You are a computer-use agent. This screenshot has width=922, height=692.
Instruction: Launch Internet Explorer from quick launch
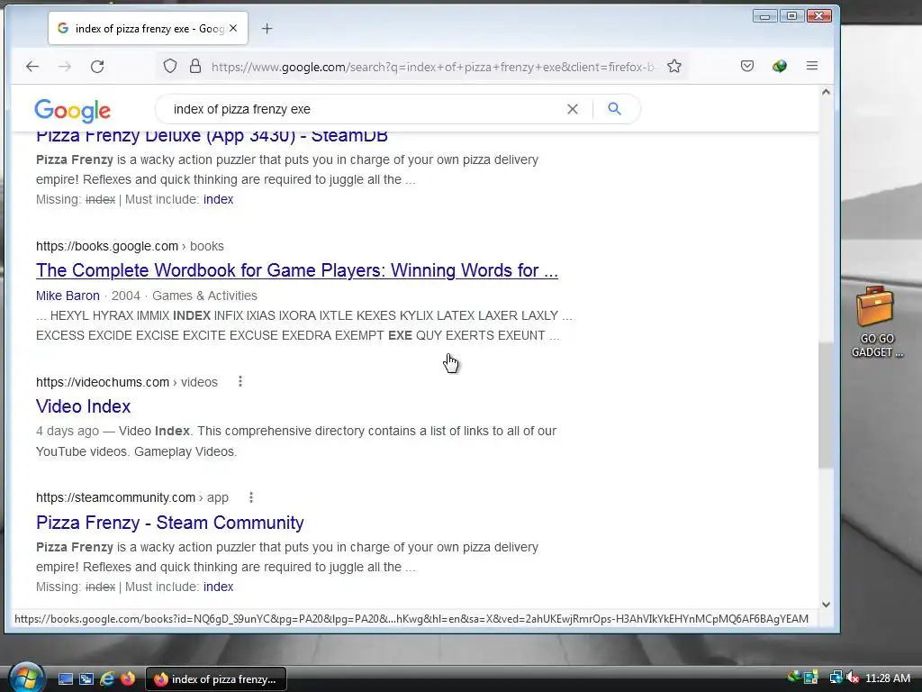[x=107, y=679]
